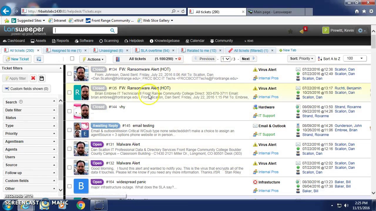Viewport: 376px width, 211px height.
Task: Open the Helpdesk menu
Action: (x=134, y=41)
